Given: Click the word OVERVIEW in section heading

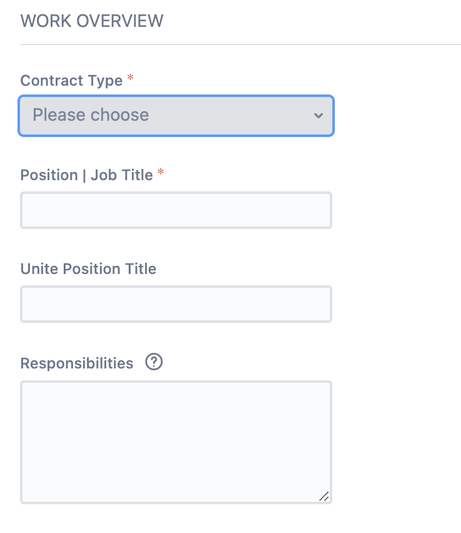Looking at the screenshot, I should [120, 21].
